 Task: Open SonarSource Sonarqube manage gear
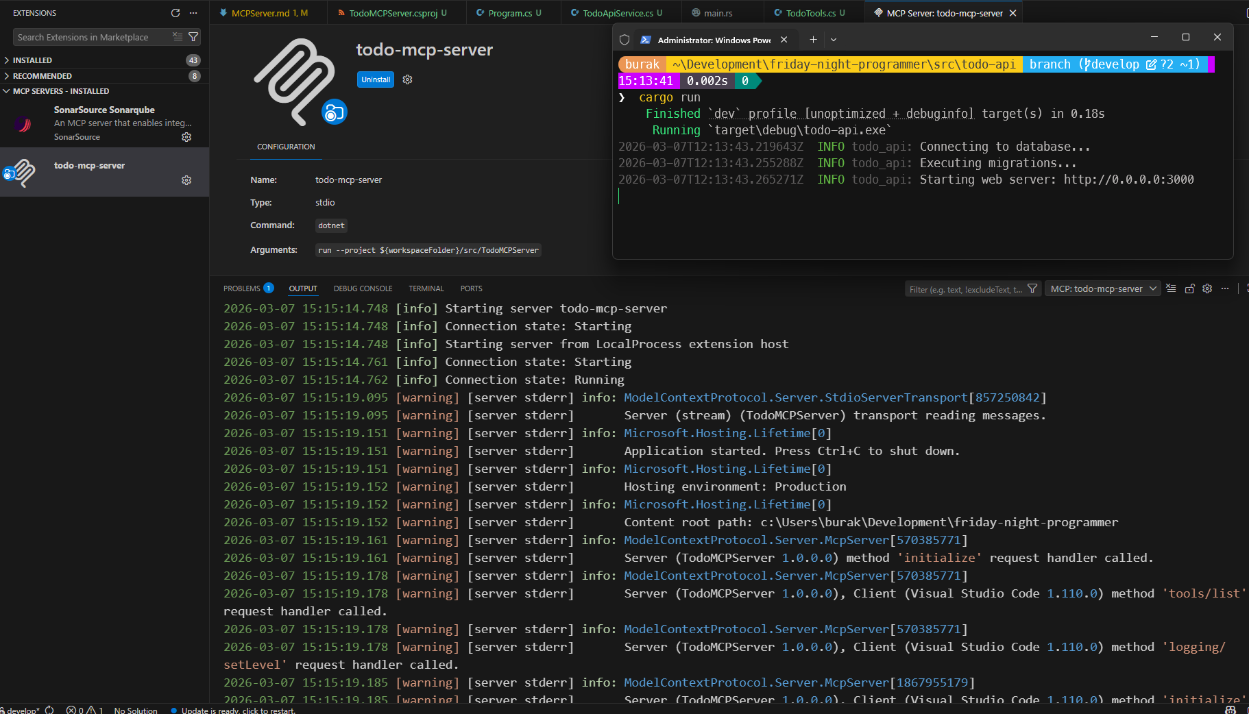click(x=186, y=137)
